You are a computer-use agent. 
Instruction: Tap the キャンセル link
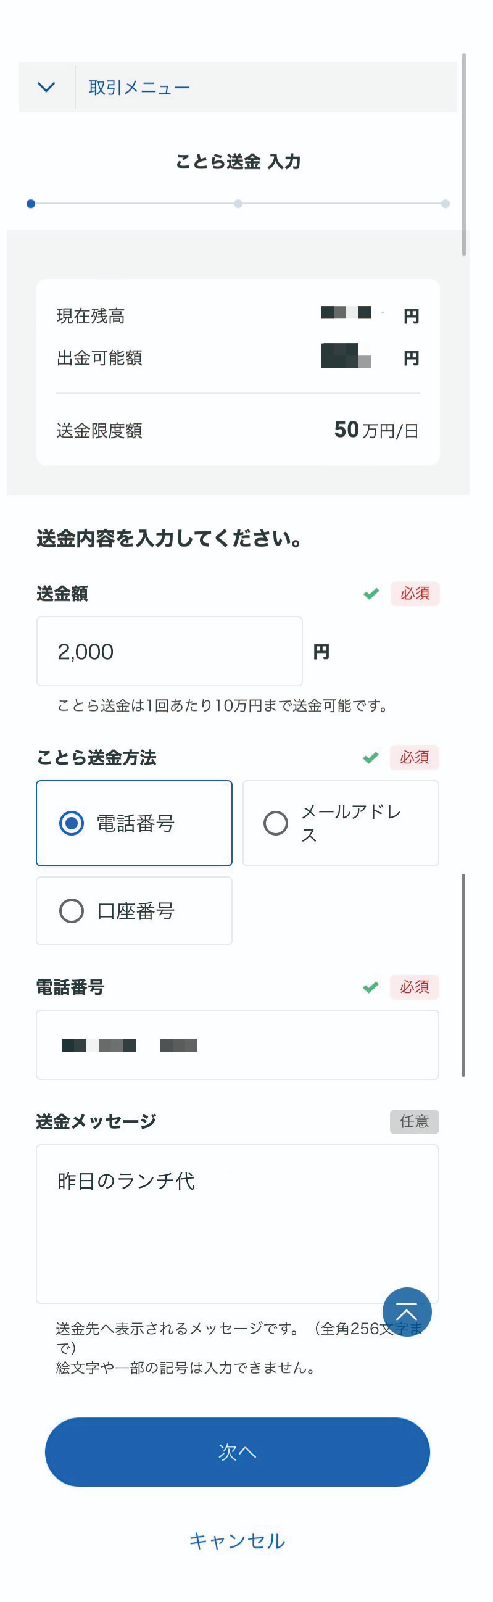(237, 1540)
